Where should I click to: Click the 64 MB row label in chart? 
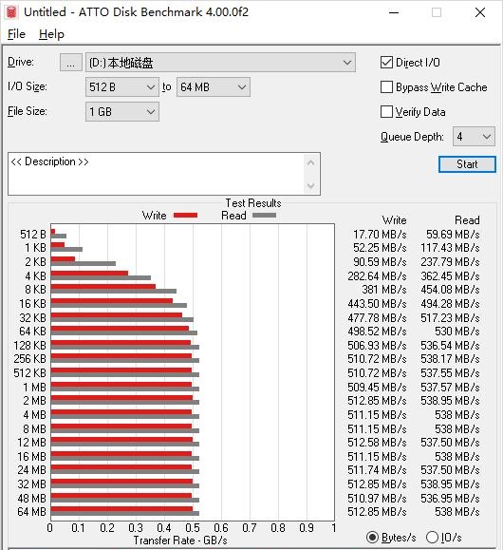[x=32, y=512]
